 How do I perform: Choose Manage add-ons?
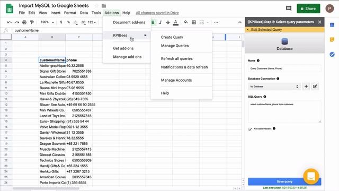(x=127, y=57)
